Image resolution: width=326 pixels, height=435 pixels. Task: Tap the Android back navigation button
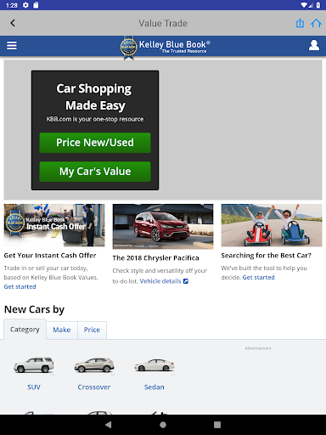click(x=109, y=425)
